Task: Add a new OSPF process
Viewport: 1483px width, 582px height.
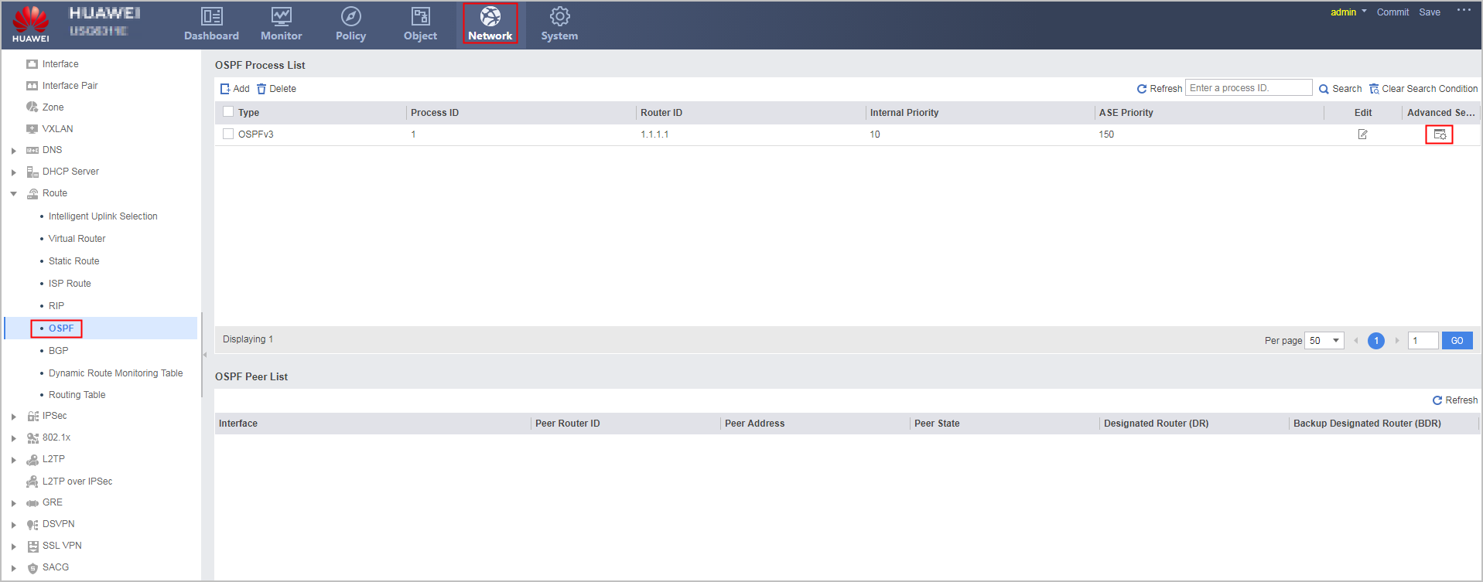Action: [234, 89]
